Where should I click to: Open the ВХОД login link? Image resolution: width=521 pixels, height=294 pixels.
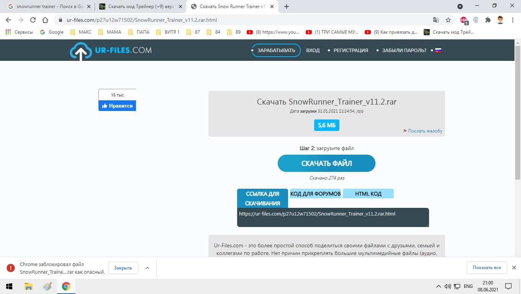pos(313,50)
